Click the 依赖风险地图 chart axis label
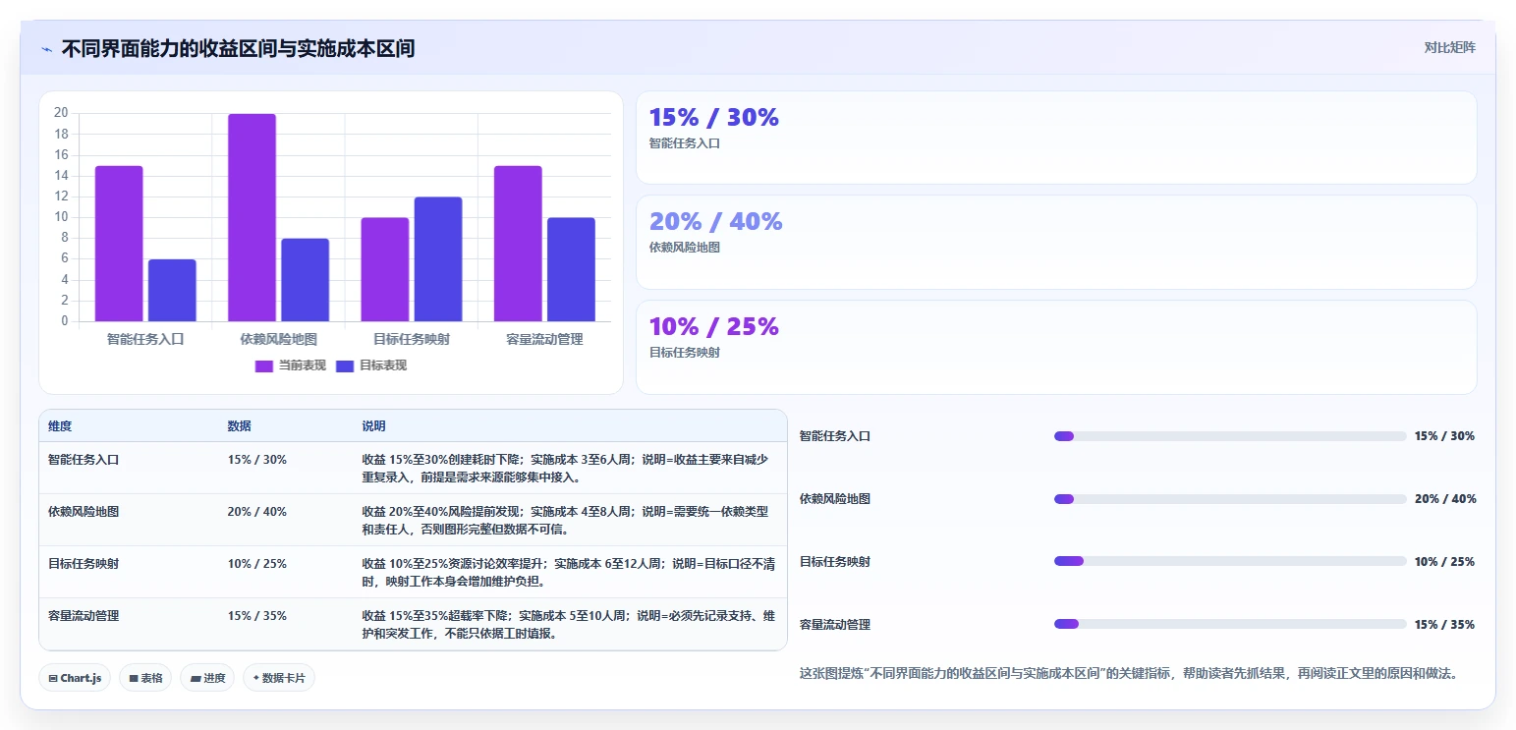This screenshot has width=1516, height=730. click(x=278, y=339)
